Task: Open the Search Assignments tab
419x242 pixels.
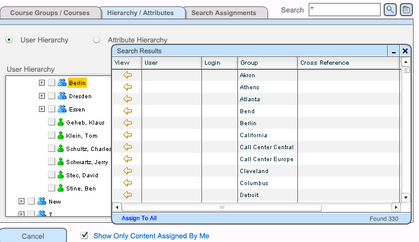Action: (224, 13)
